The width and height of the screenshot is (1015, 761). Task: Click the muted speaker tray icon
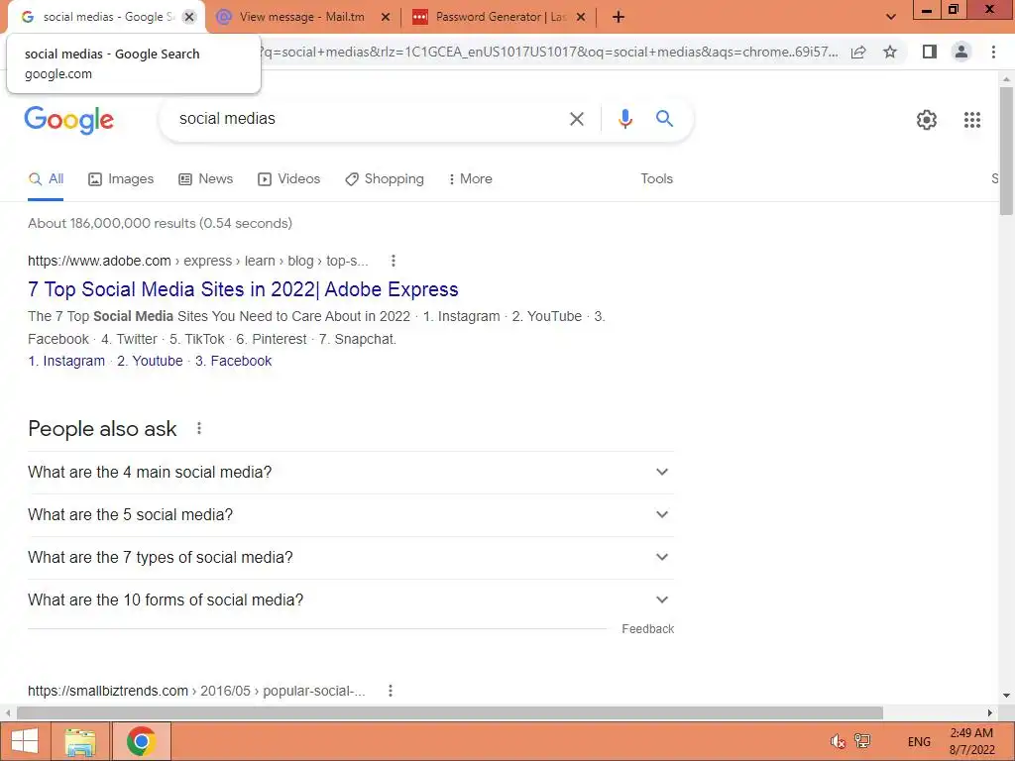[x=838, y=741]
